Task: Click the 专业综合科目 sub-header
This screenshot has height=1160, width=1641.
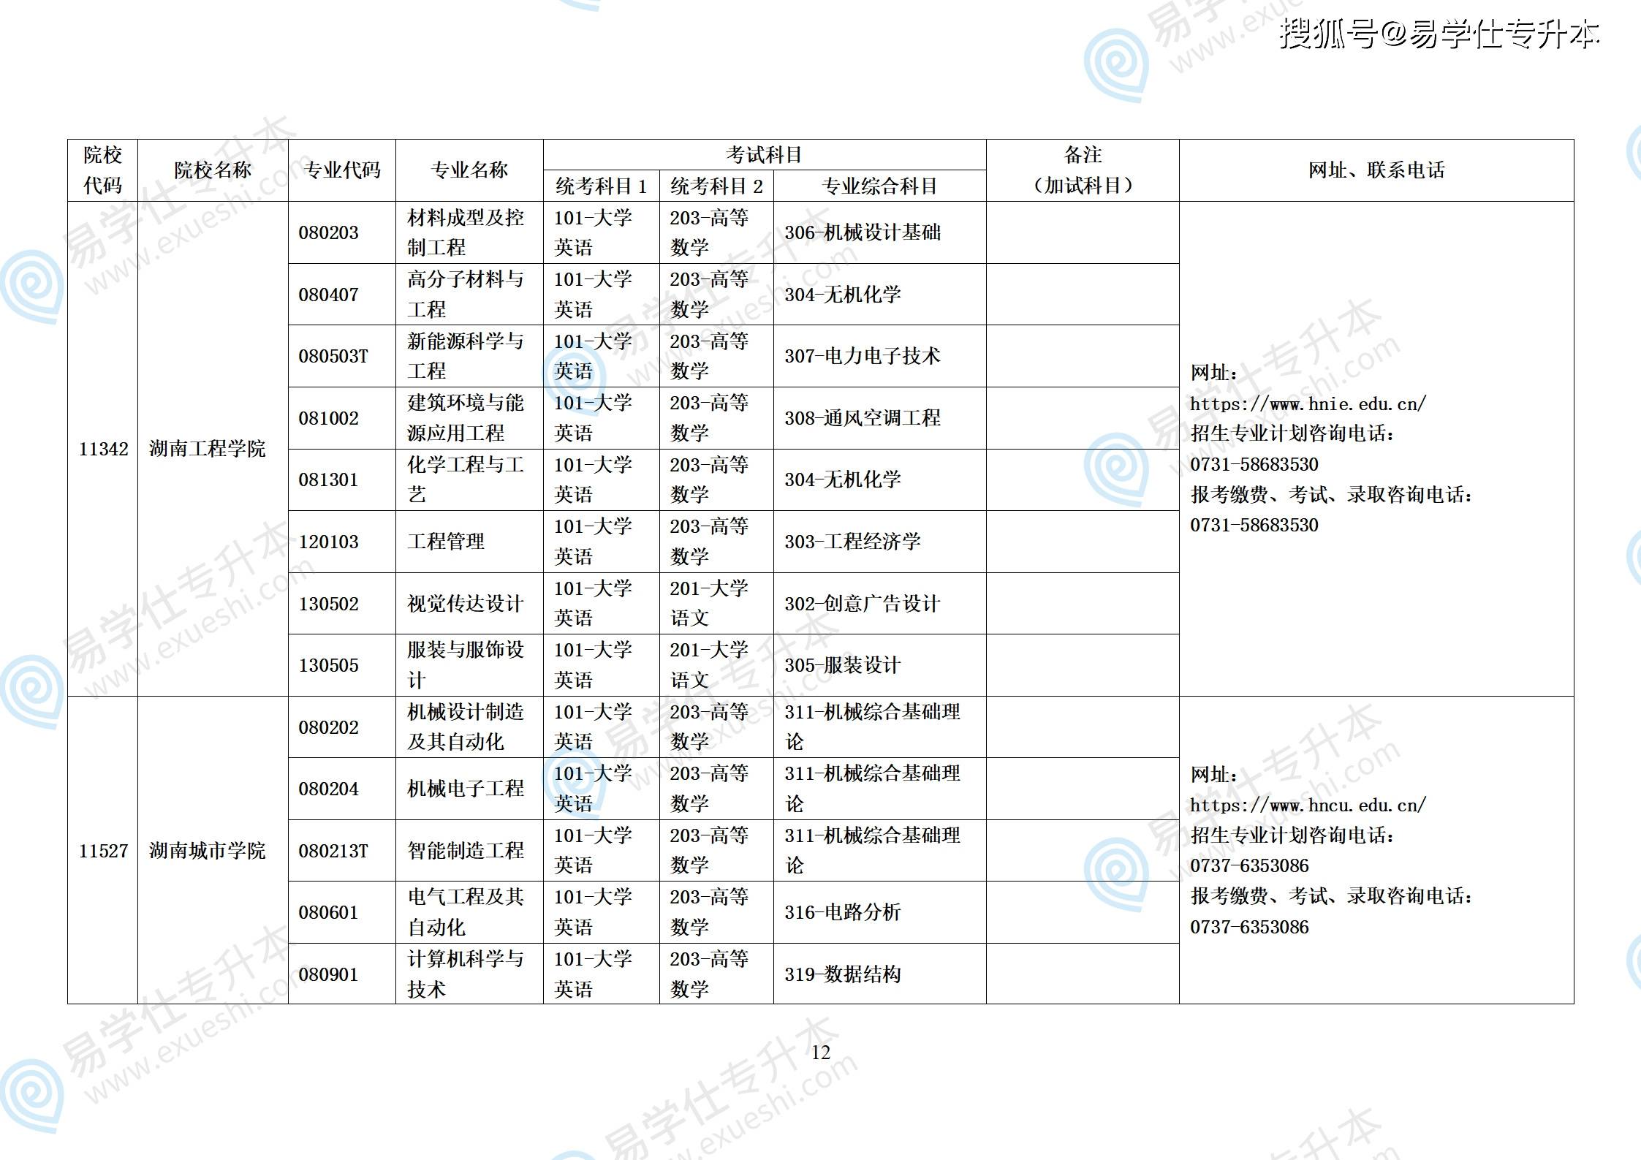Action: click(x=879, y=186)
